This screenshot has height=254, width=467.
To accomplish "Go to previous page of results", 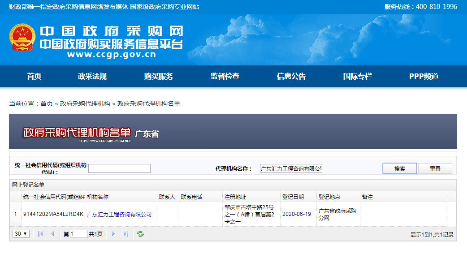I will pyautogui.click(x=52, y=234).
